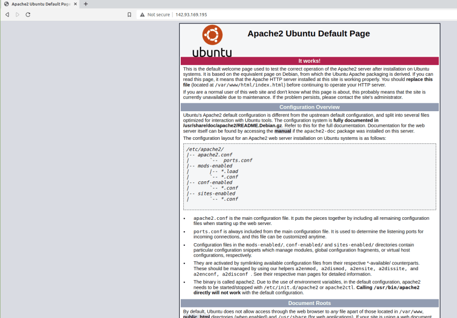Click the It works! banner
The height and width of the screenshot is (318, 457).
[x=310, y=61]
